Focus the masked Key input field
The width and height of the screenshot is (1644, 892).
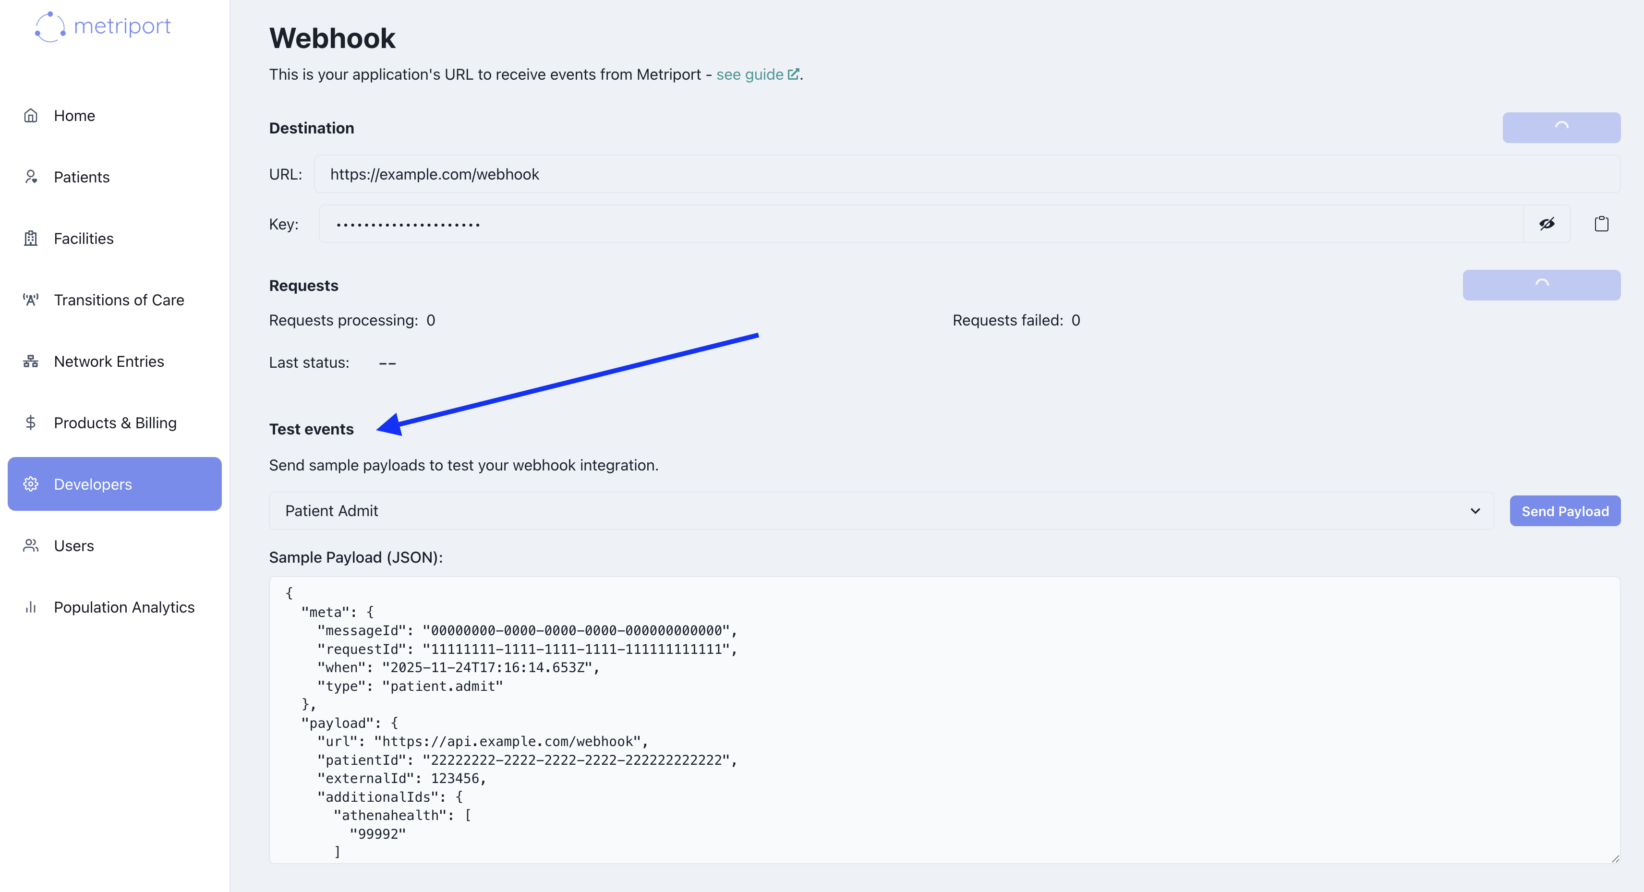coord(921,224)
